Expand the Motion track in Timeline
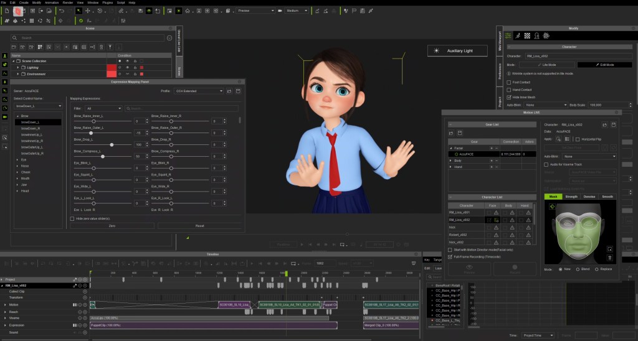638x341 pixels. click(5, 305)
